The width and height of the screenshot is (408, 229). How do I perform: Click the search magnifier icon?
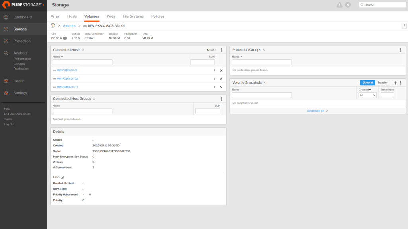tap(362, 5)
